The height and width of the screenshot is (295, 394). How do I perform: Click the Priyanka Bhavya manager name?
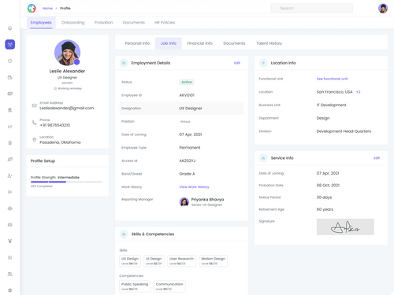(x=207, y=199)
